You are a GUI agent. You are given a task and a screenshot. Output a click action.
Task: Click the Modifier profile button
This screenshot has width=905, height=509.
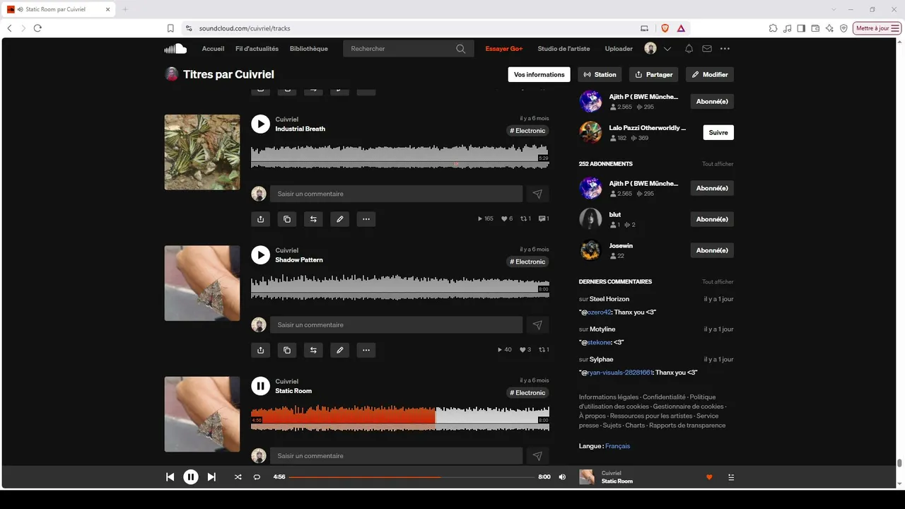point(710,74)
